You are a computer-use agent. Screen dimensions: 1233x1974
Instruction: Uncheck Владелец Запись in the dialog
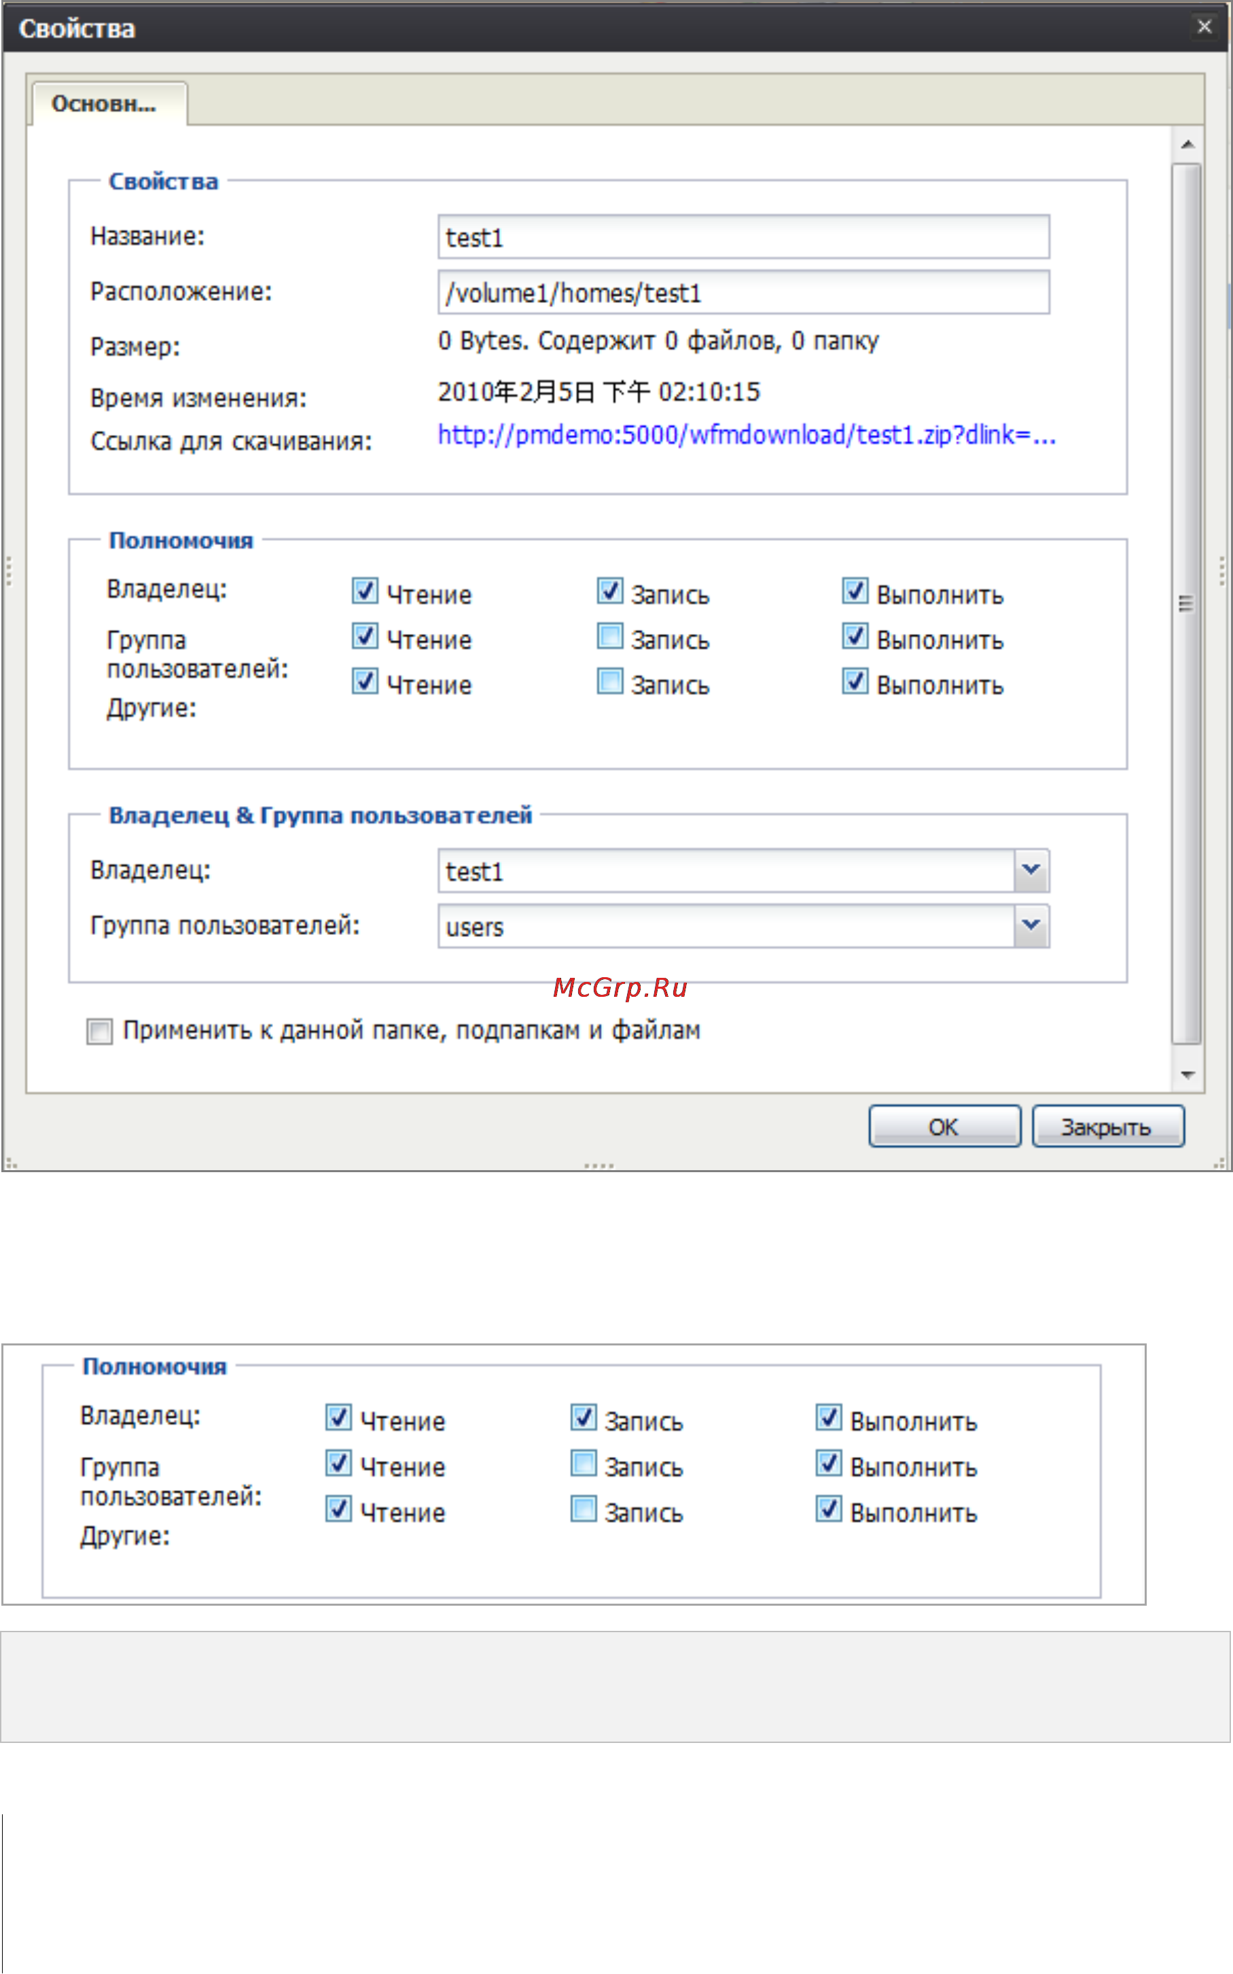click(x=609, y=591)
